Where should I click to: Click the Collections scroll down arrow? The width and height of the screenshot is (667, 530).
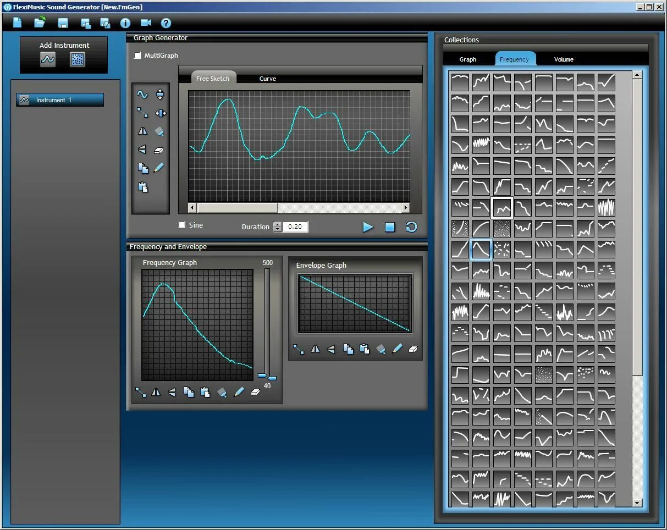coord(637,503)
